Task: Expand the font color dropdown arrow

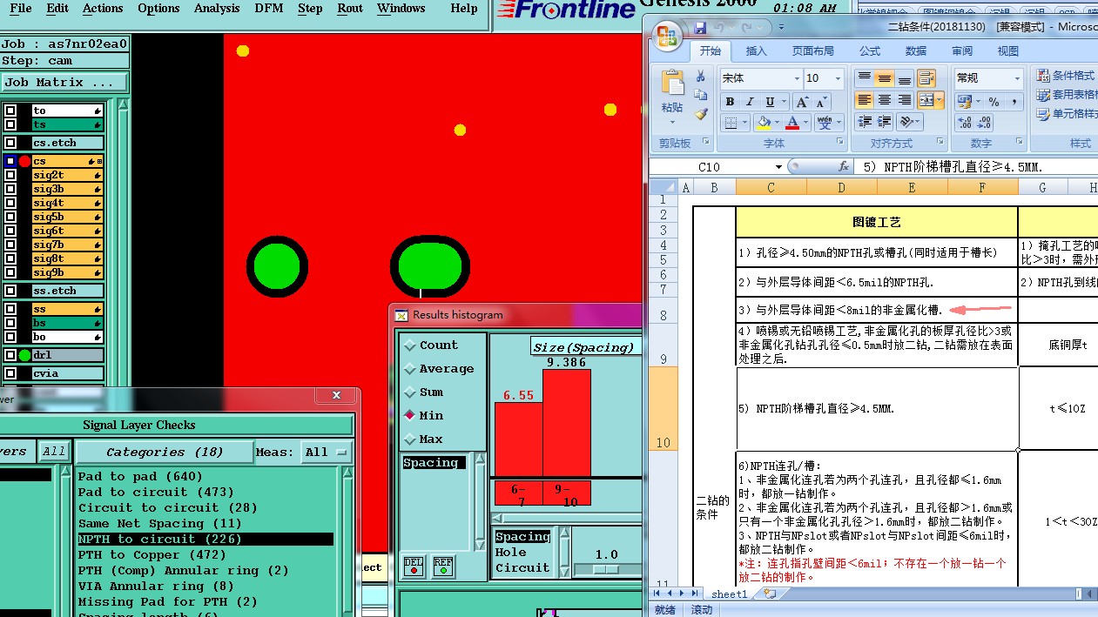Action: tap(805, 123)
